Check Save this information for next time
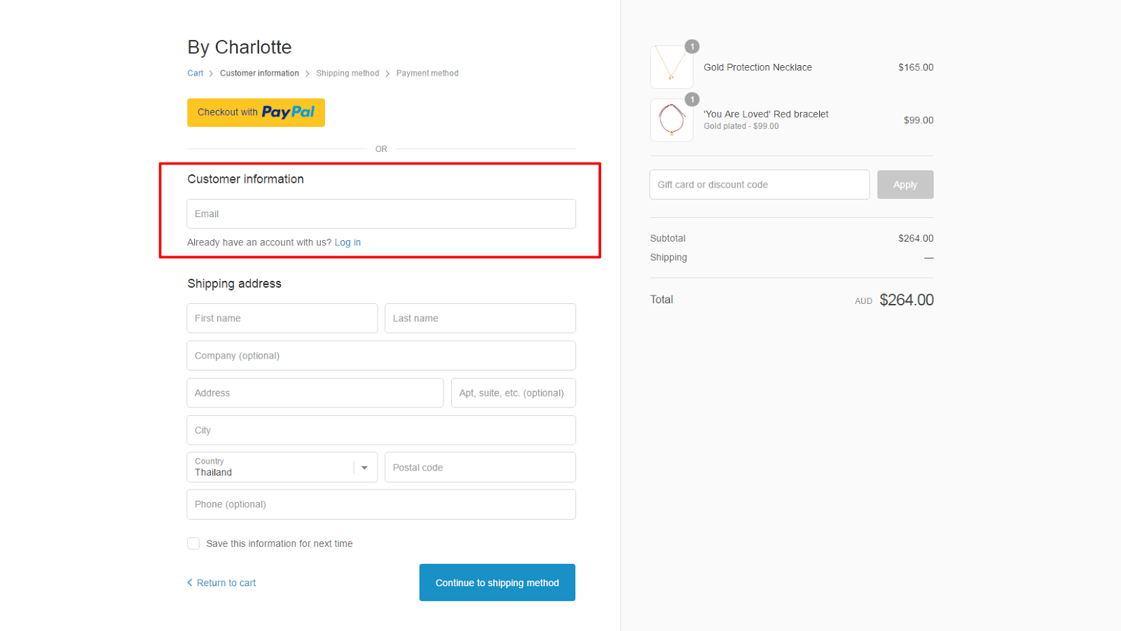The width and height of the screenshot is (1121, 631). [193, 543]
